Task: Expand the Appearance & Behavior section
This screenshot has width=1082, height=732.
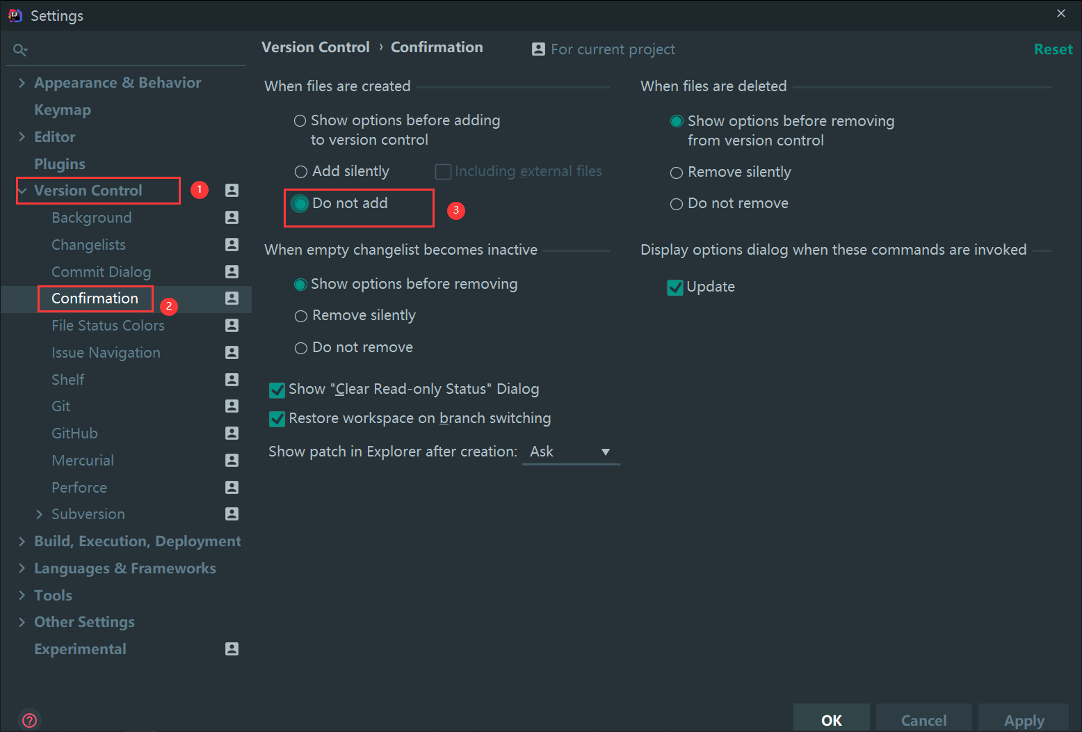Action: [x=22, y=83]
